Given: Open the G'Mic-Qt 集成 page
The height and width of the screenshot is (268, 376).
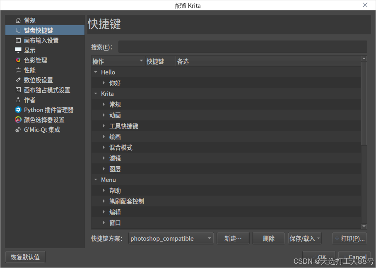Looking at the screenshot, I should coord(45,130).
